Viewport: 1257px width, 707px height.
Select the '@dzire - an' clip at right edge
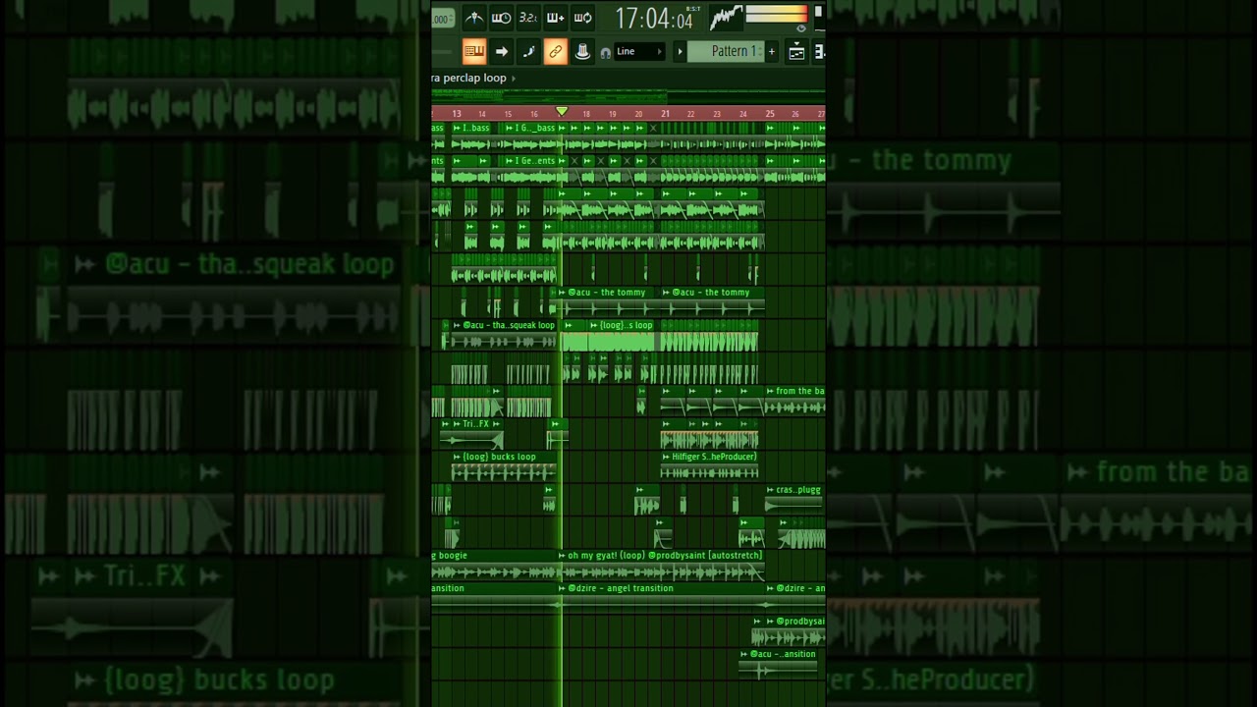794,599
